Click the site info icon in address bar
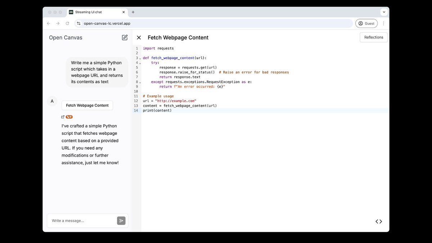Image resolution: width=432 pixels, height=243 pixels. pos(79,23)
